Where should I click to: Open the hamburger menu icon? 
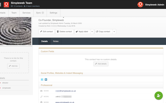coord(1,4)
